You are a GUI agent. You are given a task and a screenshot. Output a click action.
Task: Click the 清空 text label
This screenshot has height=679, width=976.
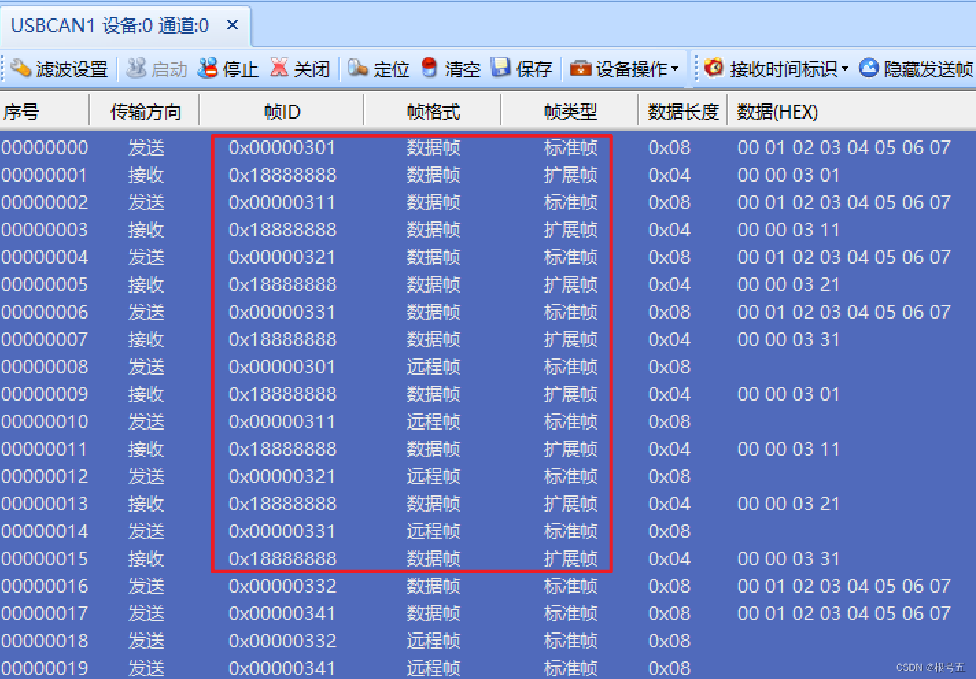463,69
